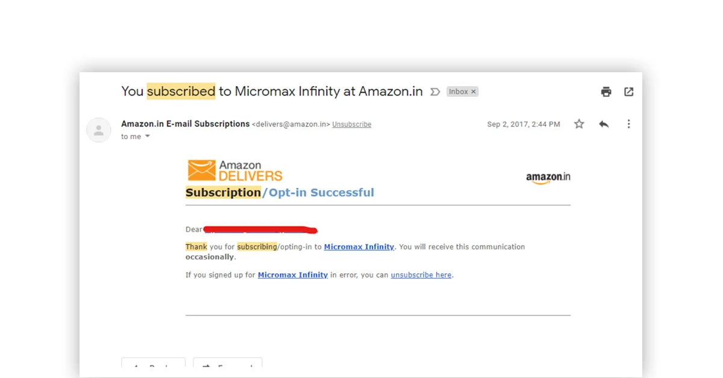The width and height of the screenshot is (723, 378).
Task: Click the amazon.in logo in the email
Action: 548,178
